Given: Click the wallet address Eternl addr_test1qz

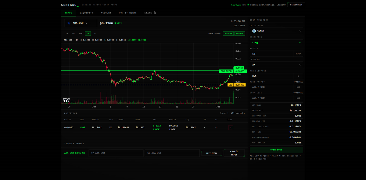Looking at the screenshot, I should tap(267, 5).
